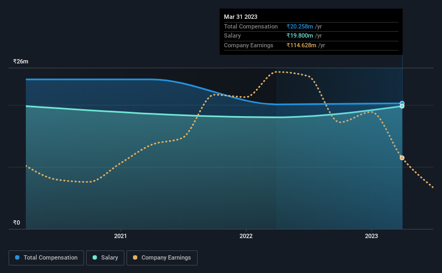Click the orange Company Earnings data point marker

click(x=402, y=158)
